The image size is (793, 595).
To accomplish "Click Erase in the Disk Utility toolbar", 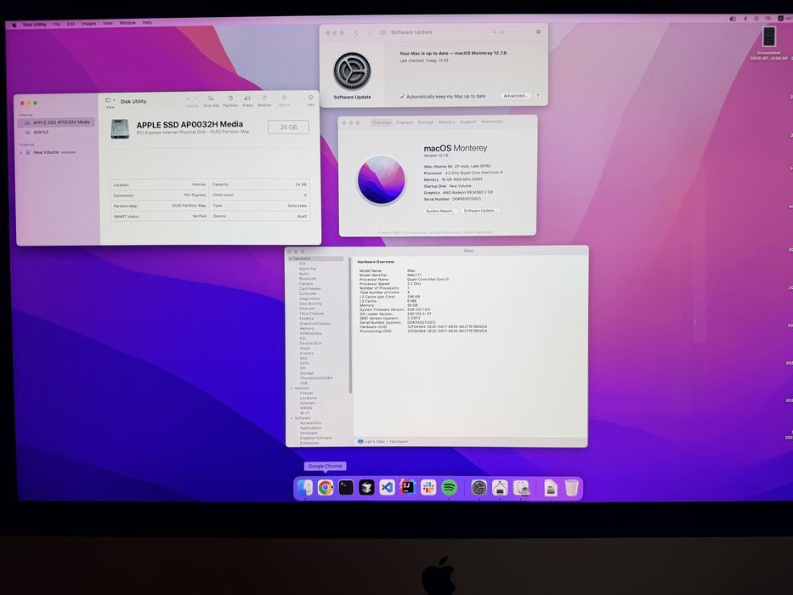I will [x=247, y=100].
